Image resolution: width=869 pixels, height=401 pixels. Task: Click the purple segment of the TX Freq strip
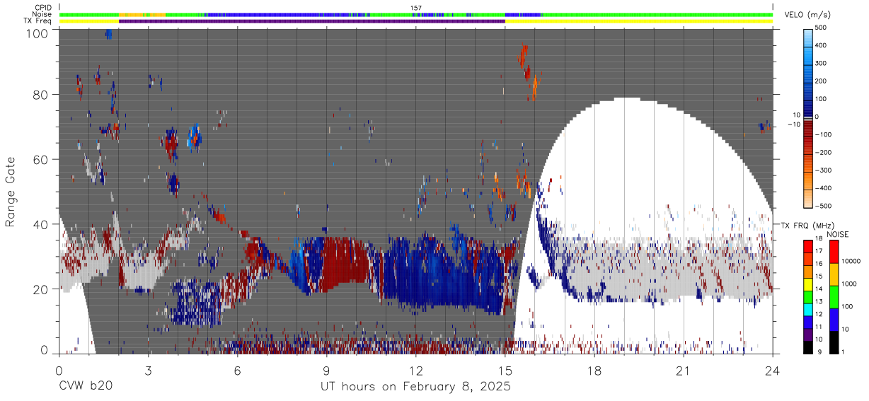[x=312, y=21]
